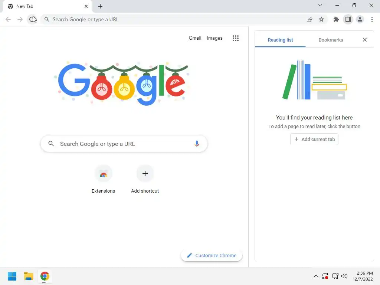Image resolution: width=380 pixels, height=285 pixels.
Task: Open the Extensions shortcut tile
Action: coord(103,179)
